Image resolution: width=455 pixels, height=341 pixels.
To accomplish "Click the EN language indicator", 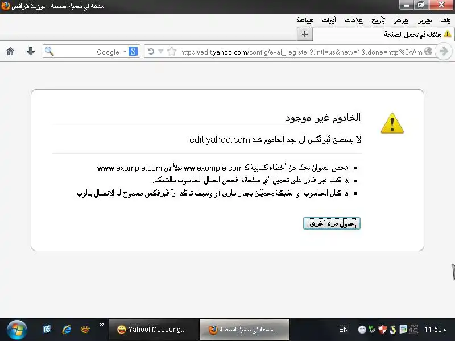I will coord(344,330).
